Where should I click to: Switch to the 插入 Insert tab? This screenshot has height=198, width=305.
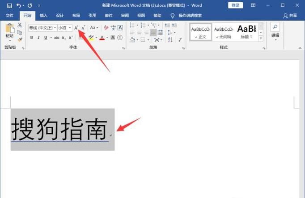point(43,15)
